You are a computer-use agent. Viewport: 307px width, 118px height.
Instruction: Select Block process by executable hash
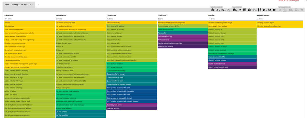(132, 94)
